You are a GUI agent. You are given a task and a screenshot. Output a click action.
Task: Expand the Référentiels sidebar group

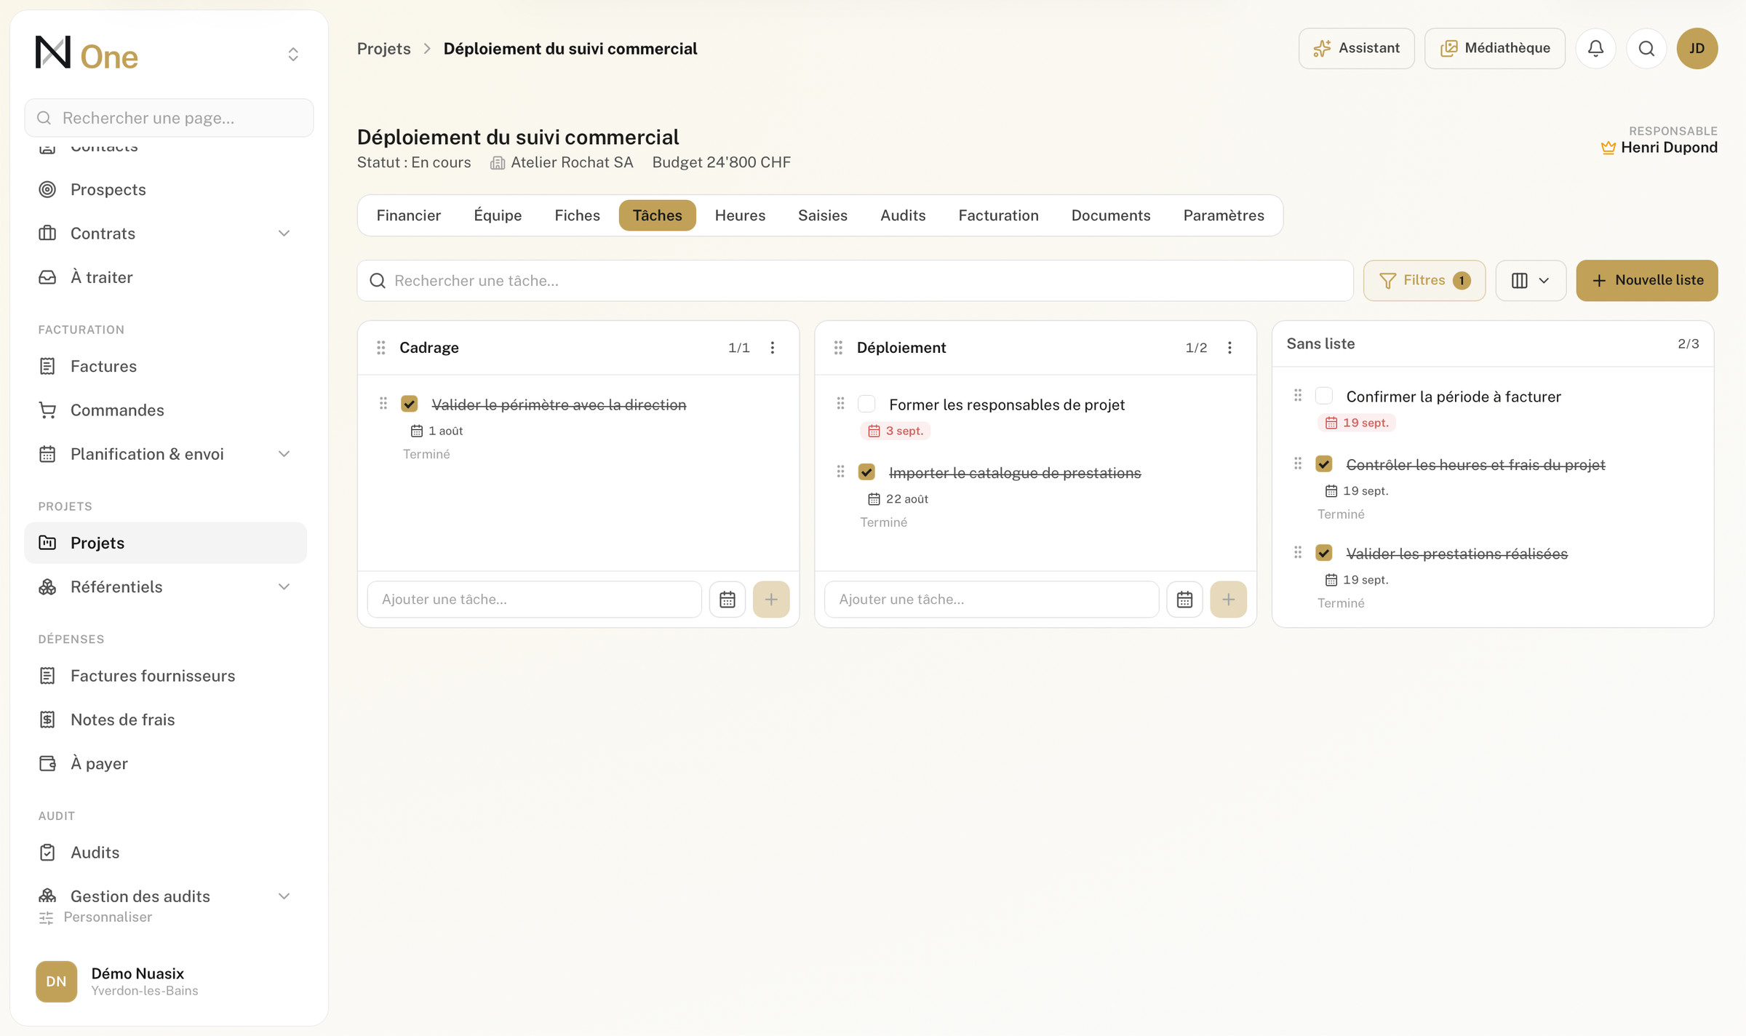point(284,587)
